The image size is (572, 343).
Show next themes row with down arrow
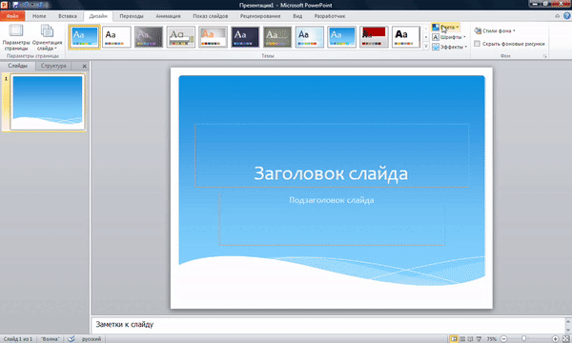pyautogui.click(x=426, y=37)
